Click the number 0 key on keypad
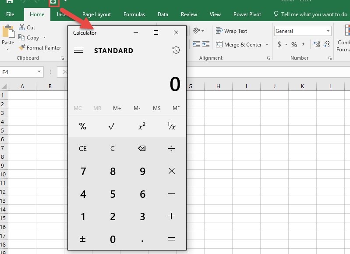Image resolution: width=350 pixels, height=254 pixels. point(113,239)
